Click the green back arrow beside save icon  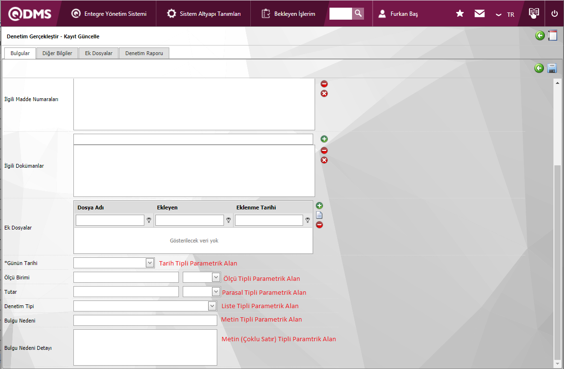point(539,68)
